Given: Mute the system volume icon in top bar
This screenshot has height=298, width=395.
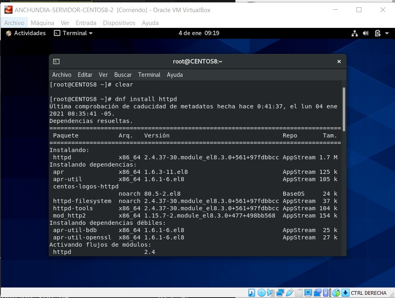Looking at the screenshot, I should [366, 33].
